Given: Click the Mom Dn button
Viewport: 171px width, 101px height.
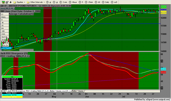Looking at the screenshot, I should pos(5,45).
